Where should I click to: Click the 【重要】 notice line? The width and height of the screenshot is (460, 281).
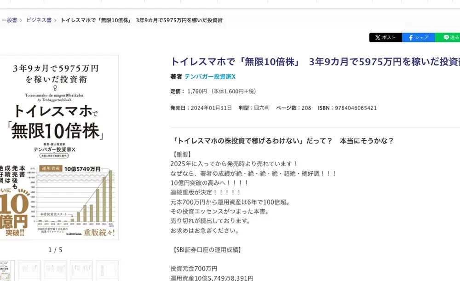pyautogui.click(x=182, y=155)
